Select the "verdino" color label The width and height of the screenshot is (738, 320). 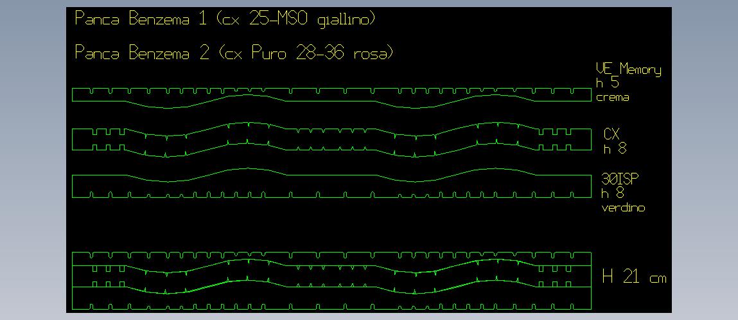click(622, 208)
